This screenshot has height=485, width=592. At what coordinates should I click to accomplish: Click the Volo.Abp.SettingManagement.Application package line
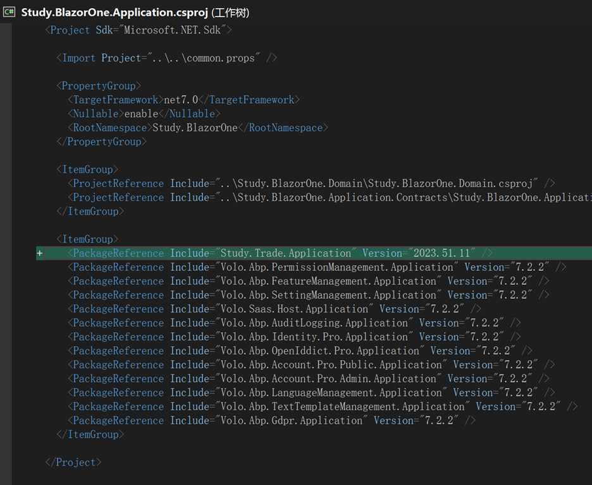309,295
